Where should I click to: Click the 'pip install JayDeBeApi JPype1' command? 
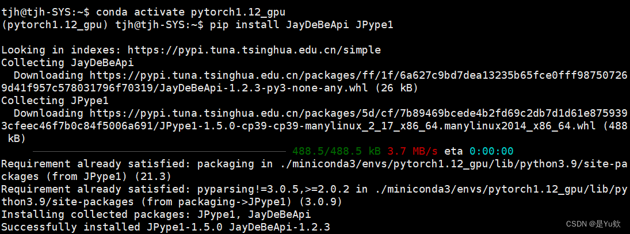click(x=301, y=25)
